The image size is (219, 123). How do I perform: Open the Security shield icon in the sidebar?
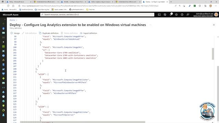click(x=3, y=106)
